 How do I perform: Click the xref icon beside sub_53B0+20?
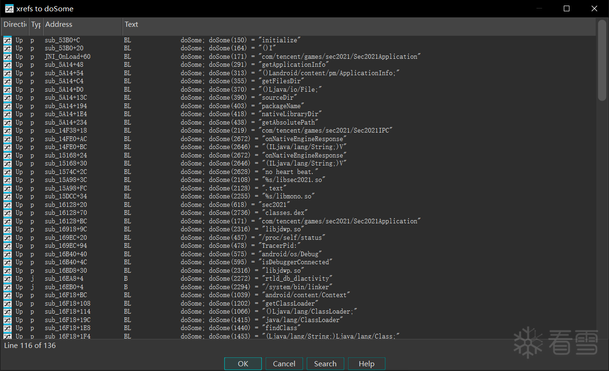pos(8,48)
